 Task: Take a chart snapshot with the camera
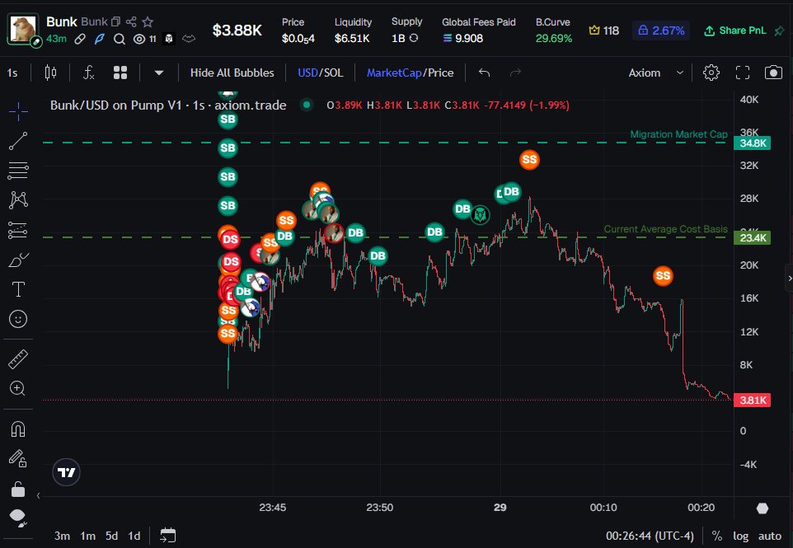coord(773,73)
